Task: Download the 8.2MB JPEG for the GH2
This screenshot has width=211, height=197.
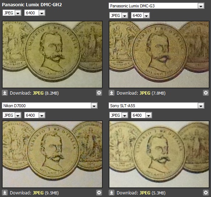Action: coord(38,93)
